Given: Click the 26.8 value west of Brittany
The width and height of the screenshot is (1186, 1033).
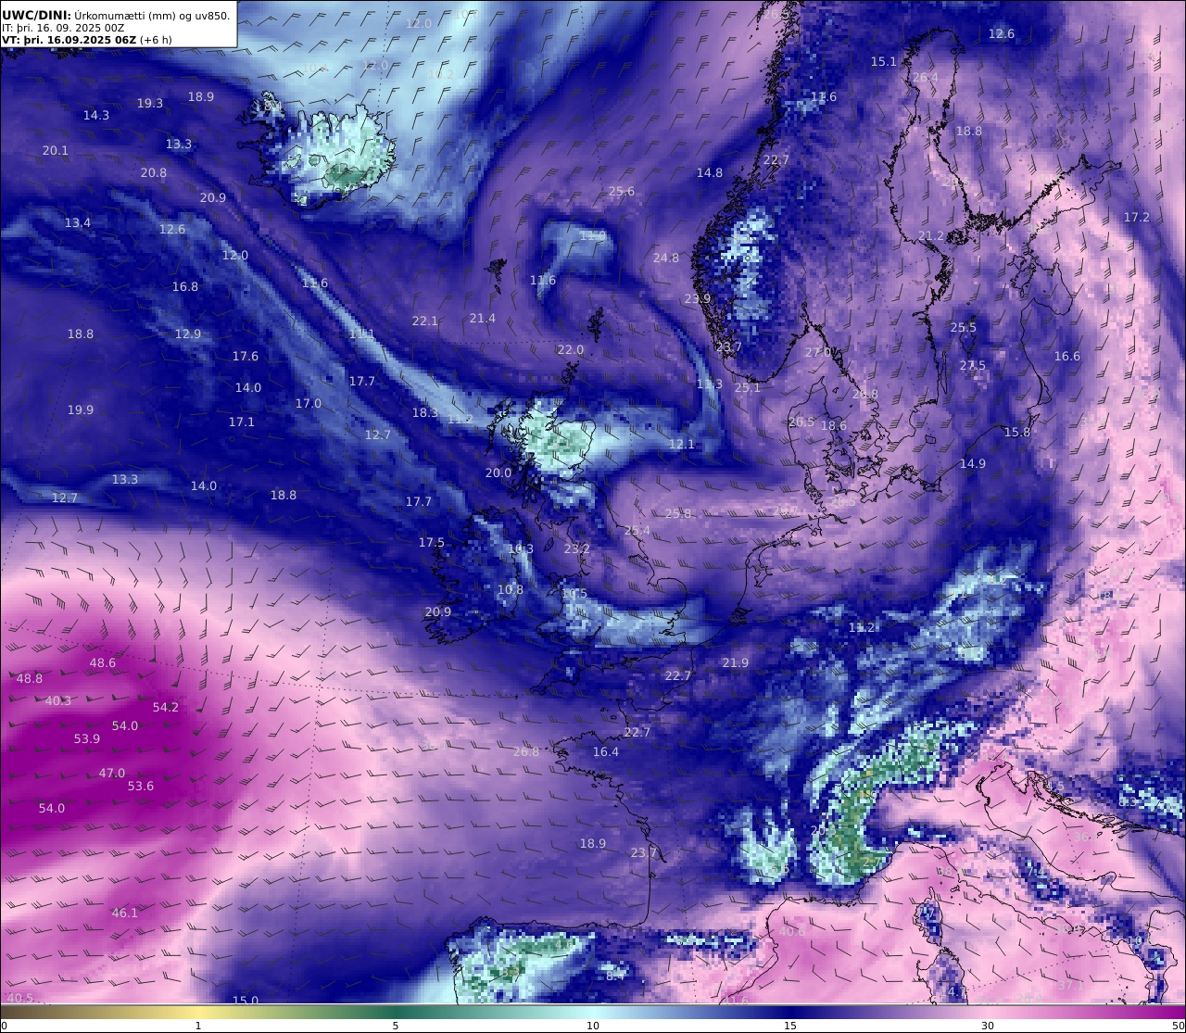Looking at the screenshot, I should pyautogui.click(x=526, y=751).
